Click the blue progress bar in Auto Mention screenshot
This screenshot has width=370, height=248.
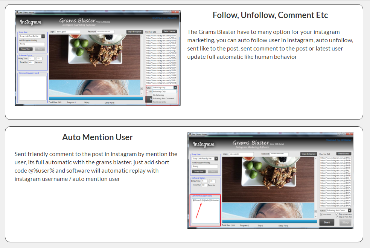(269, 222)
